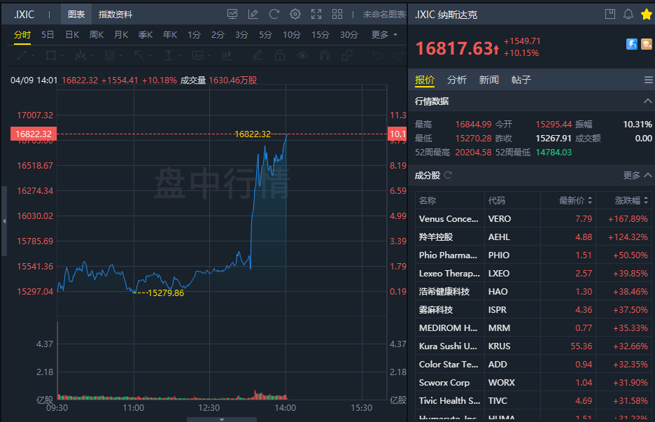Screen dimensions: 655x422
Task: Open the hamburger menu in quote tabs
Action: coord(648,80)
